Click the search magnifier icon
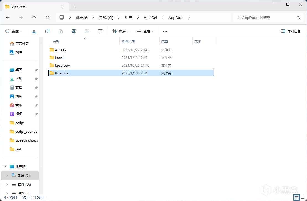The width and height of the screenshot is (307, 201). click(298, 18)
